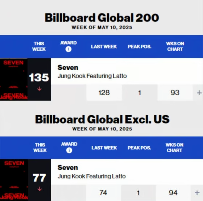Open artist Jung Kook Featuring Latto in Excl. US row
The height and width of the screenshot is (201, 203).
(x=92, y=176)
